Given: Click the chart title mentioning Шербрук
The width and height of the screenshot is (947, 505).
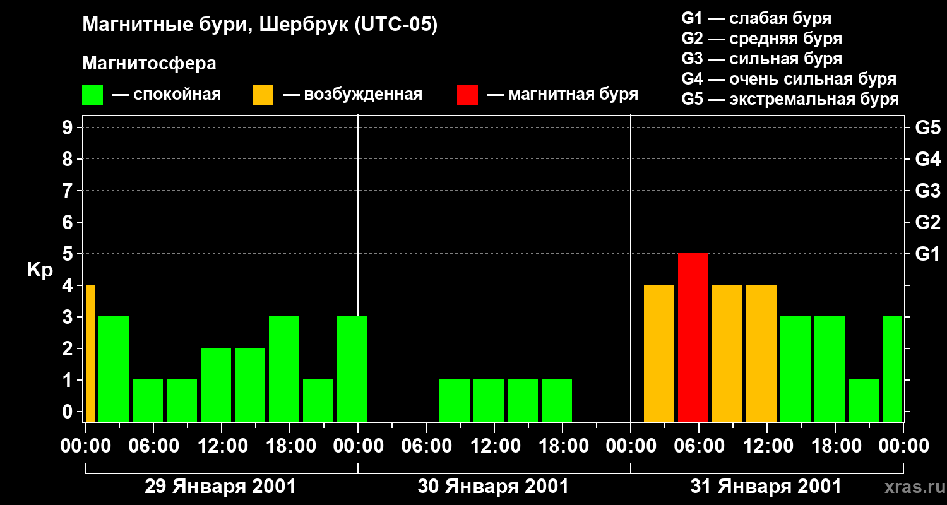Looking at the screenshot, I should pos(259,26).
